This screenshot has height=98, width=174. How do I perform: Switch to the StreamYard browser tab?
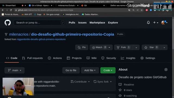(11, 5)
